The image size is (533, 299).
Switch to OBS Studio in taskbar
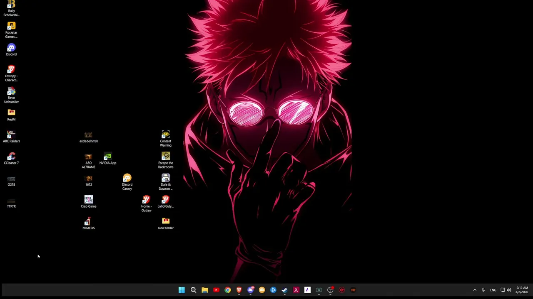pos(330,290)
